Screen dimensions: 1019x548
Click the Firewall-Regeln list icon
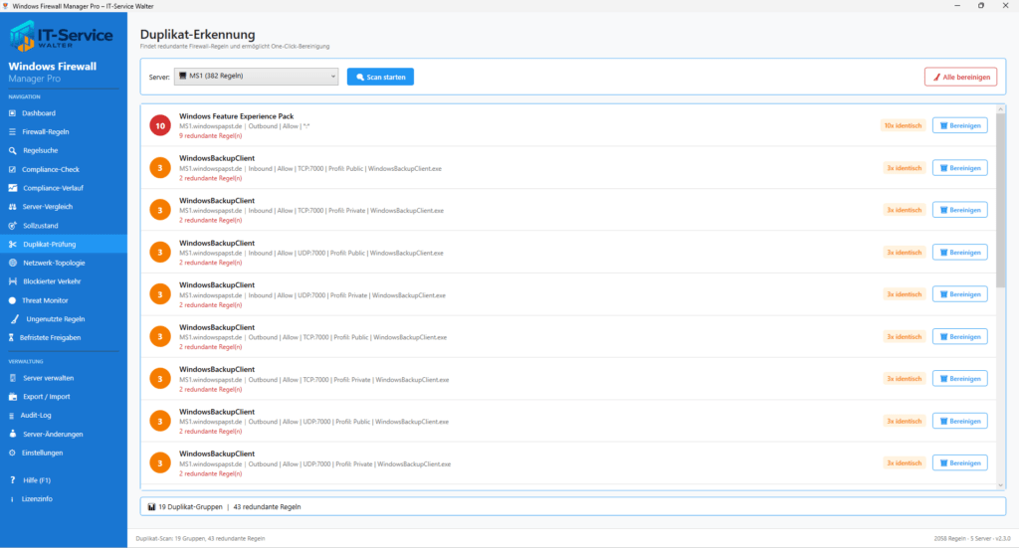12,132
